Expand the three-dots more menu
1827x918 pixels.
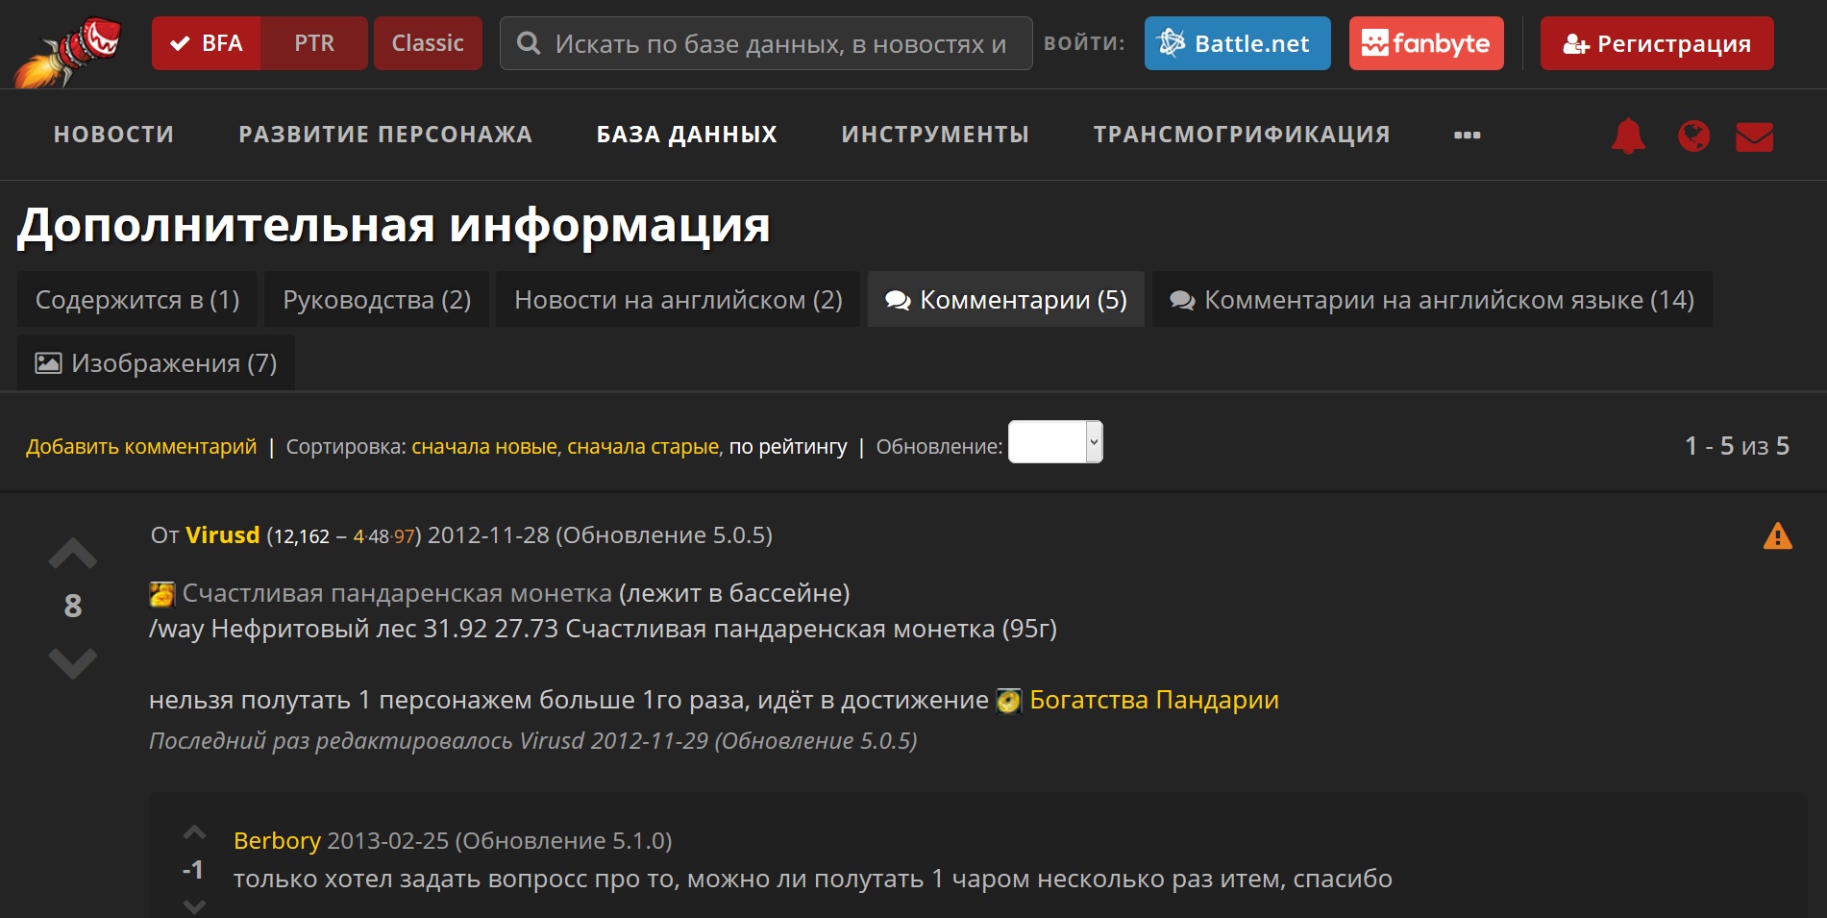(x=1467, y=135)
